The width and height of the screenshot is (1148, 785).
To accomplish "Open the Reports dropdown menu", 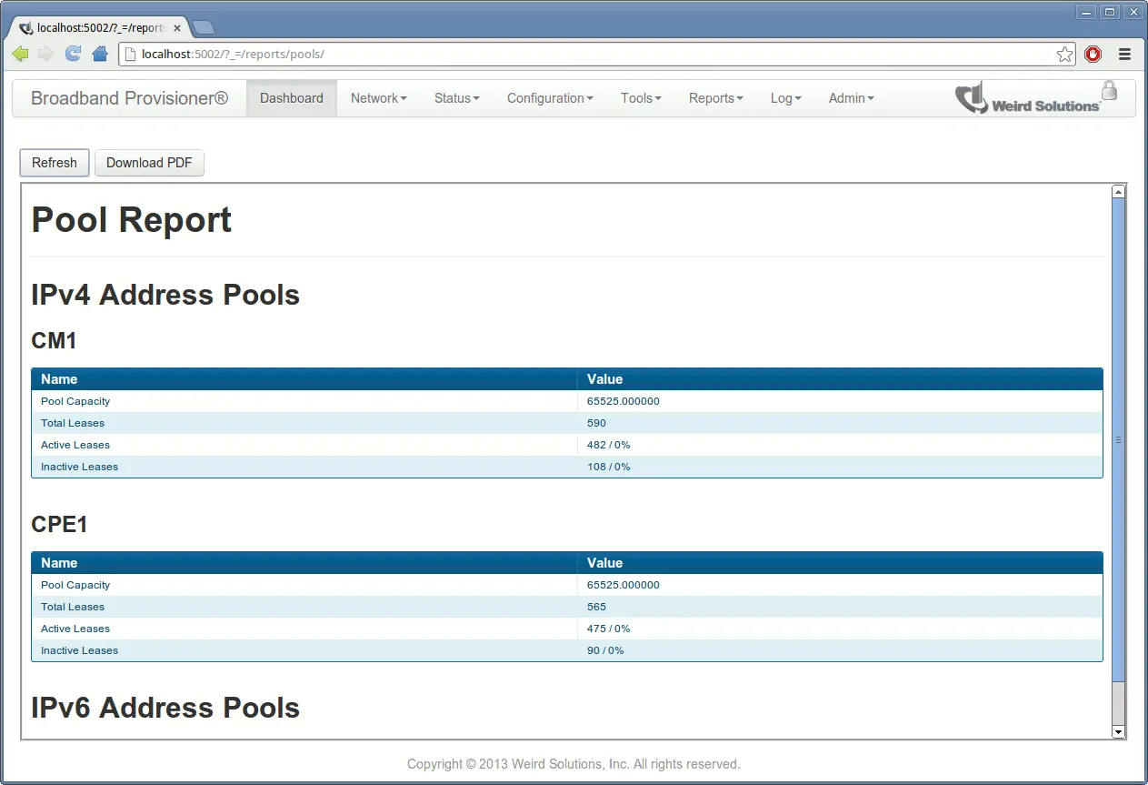I will [714, 97].
